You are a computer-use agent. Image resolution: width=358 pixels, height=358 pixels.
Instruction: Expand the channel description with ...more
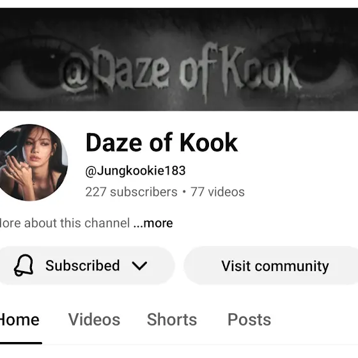pyautogui.click(x=153, y=223)
